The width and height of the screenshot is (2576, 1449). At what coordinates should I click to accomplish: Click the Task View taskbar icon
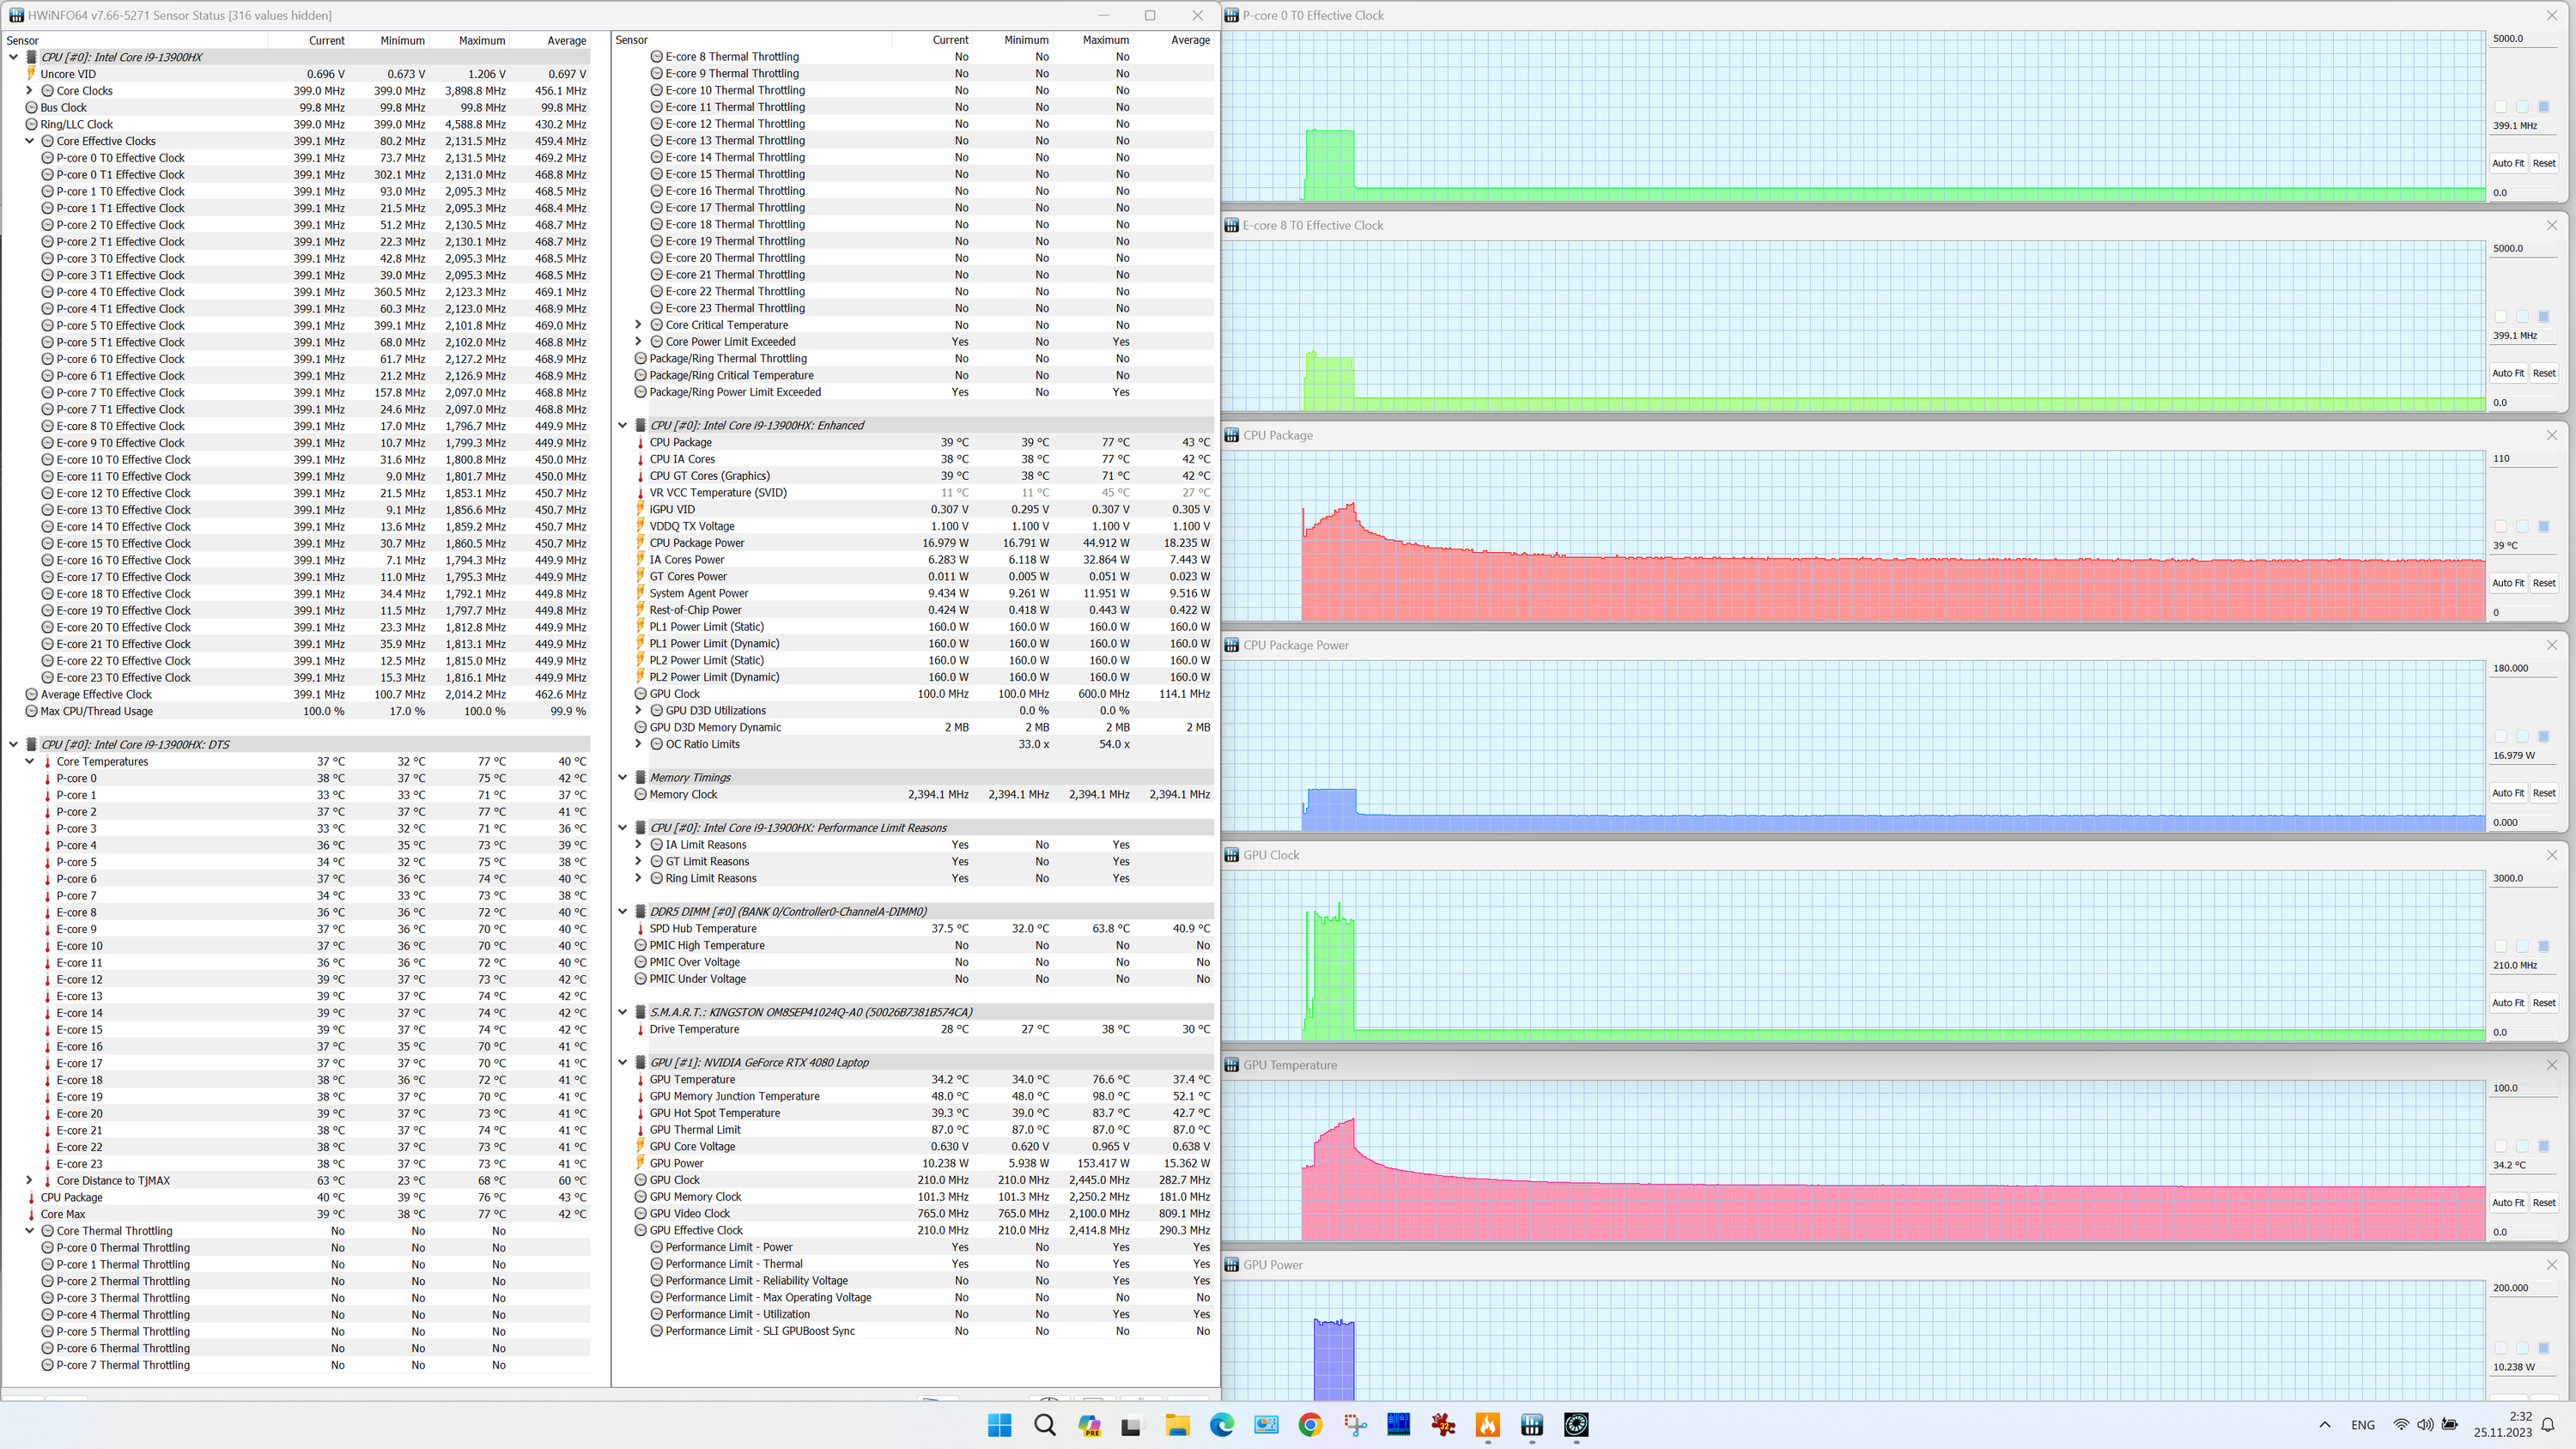point(1132,1425)
